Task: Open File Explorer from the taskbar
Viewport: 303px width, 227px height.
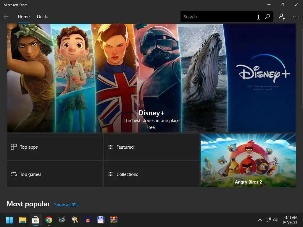Action: [x=22, y=220]
